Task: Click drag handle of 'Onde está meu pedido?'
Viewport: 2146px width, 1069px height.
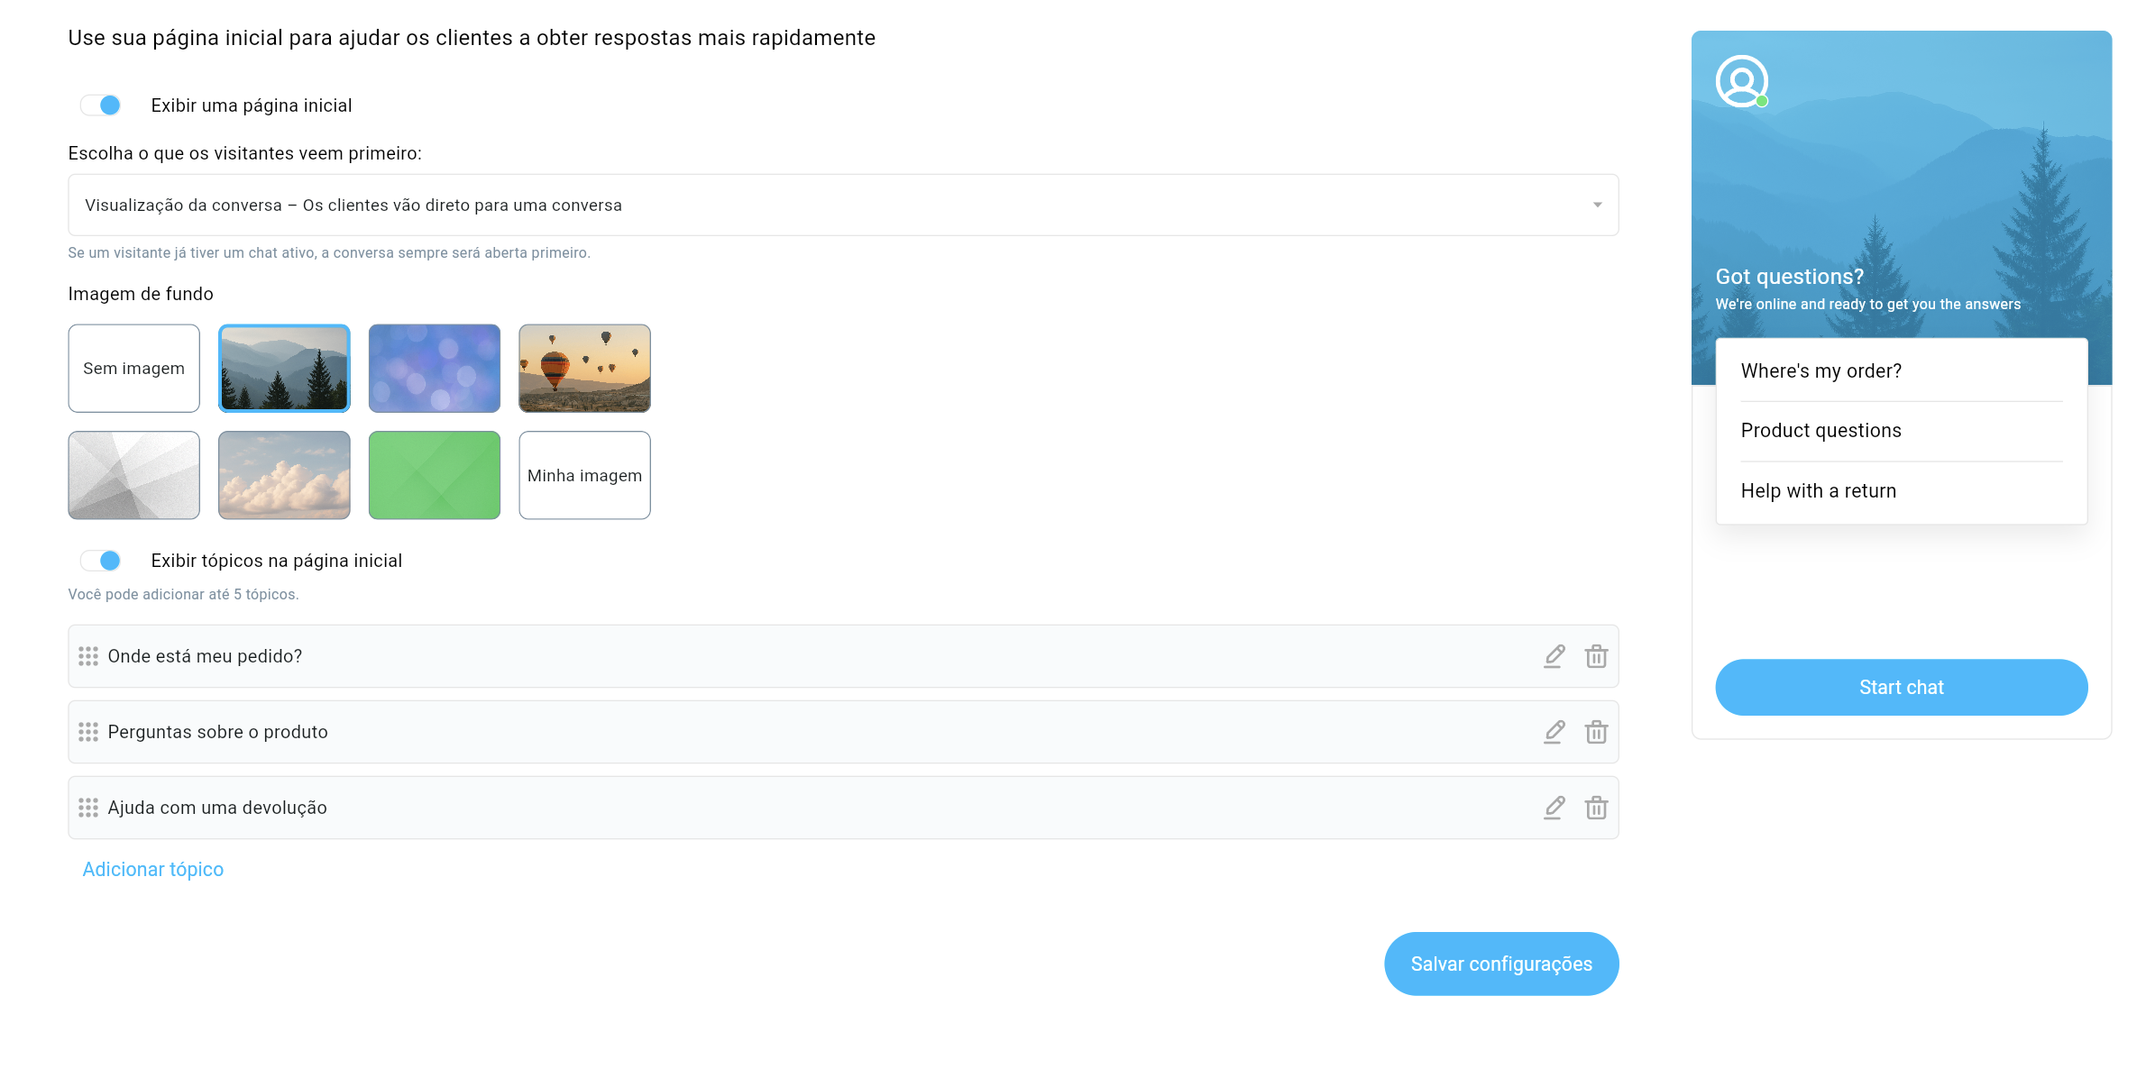Action: pyautogui.click(x=88, y=656)
